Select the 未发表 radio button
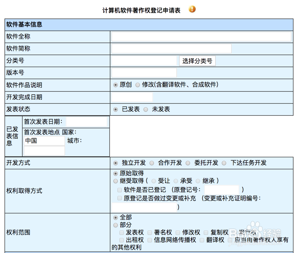Image resolution: width=298 pixels, height=253 pixels. coord(146,110)
